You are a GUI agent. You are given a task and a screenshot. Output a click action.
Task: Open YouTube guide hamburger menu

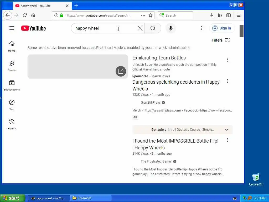coord(12,28)
